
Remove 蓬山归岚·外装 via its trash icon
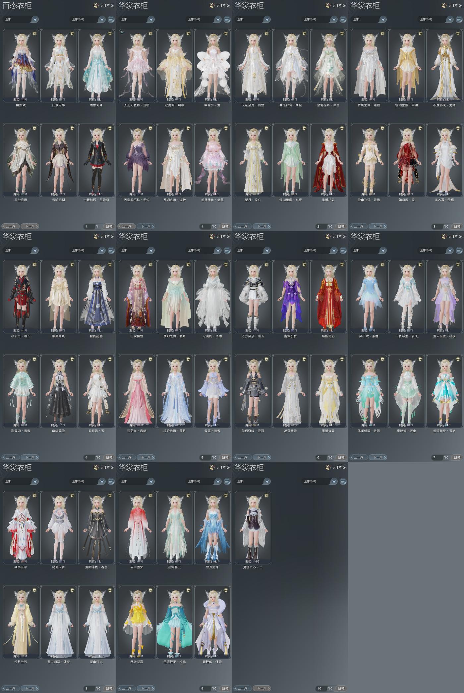[72, 590]
